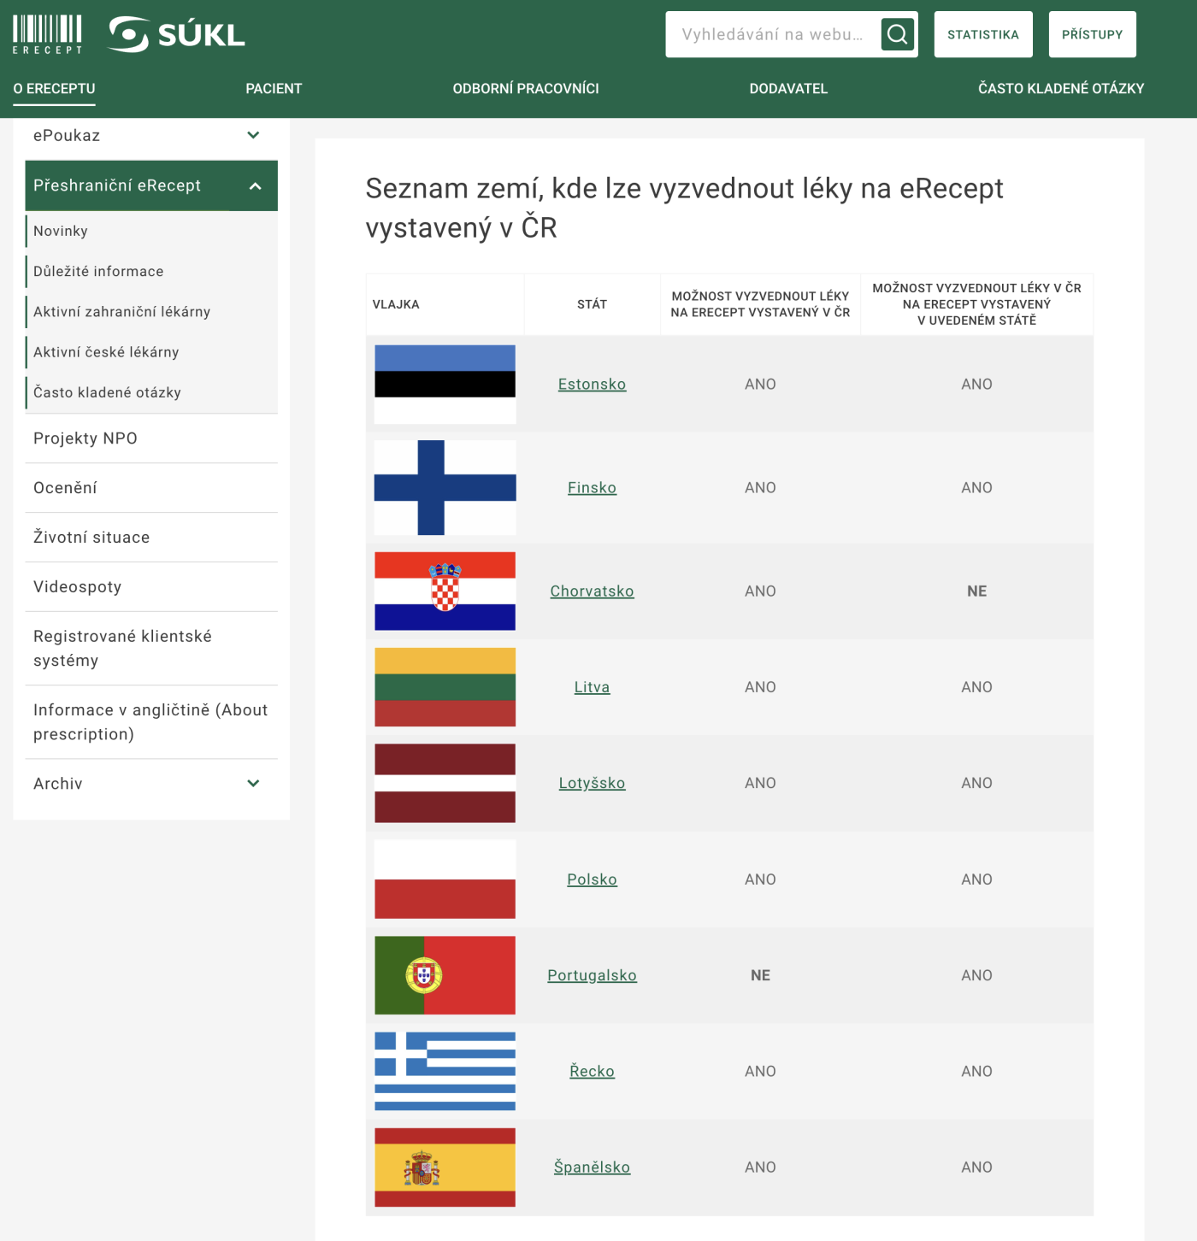Image resolution: width=1197 pixels, height=1241 pixels.
Task: Click the SÚKL logo
Action: click(177, 34)
